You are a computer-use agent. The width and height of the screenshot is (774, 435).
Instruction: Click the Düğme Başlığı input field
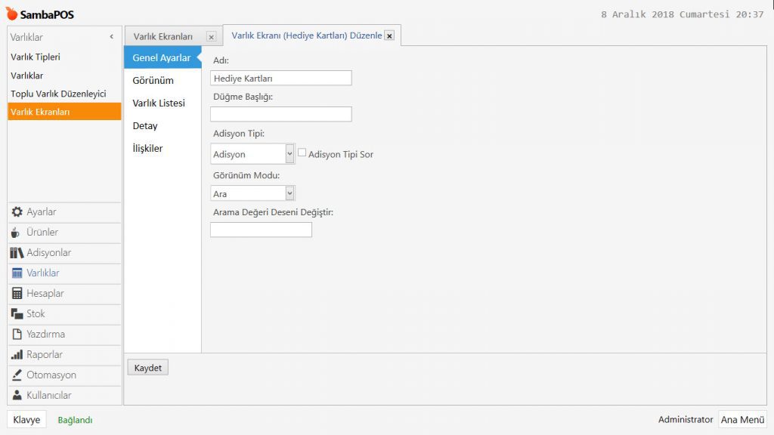[x=280, y=114]
